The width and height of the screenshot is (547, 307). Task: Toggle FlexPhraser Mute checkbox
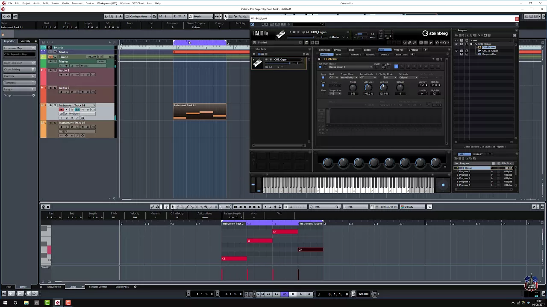click(323, 93)
